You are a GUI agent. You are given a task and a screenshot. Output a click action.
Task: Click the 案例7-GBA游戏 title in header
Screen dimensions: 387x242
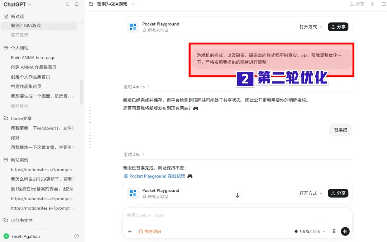112,4
